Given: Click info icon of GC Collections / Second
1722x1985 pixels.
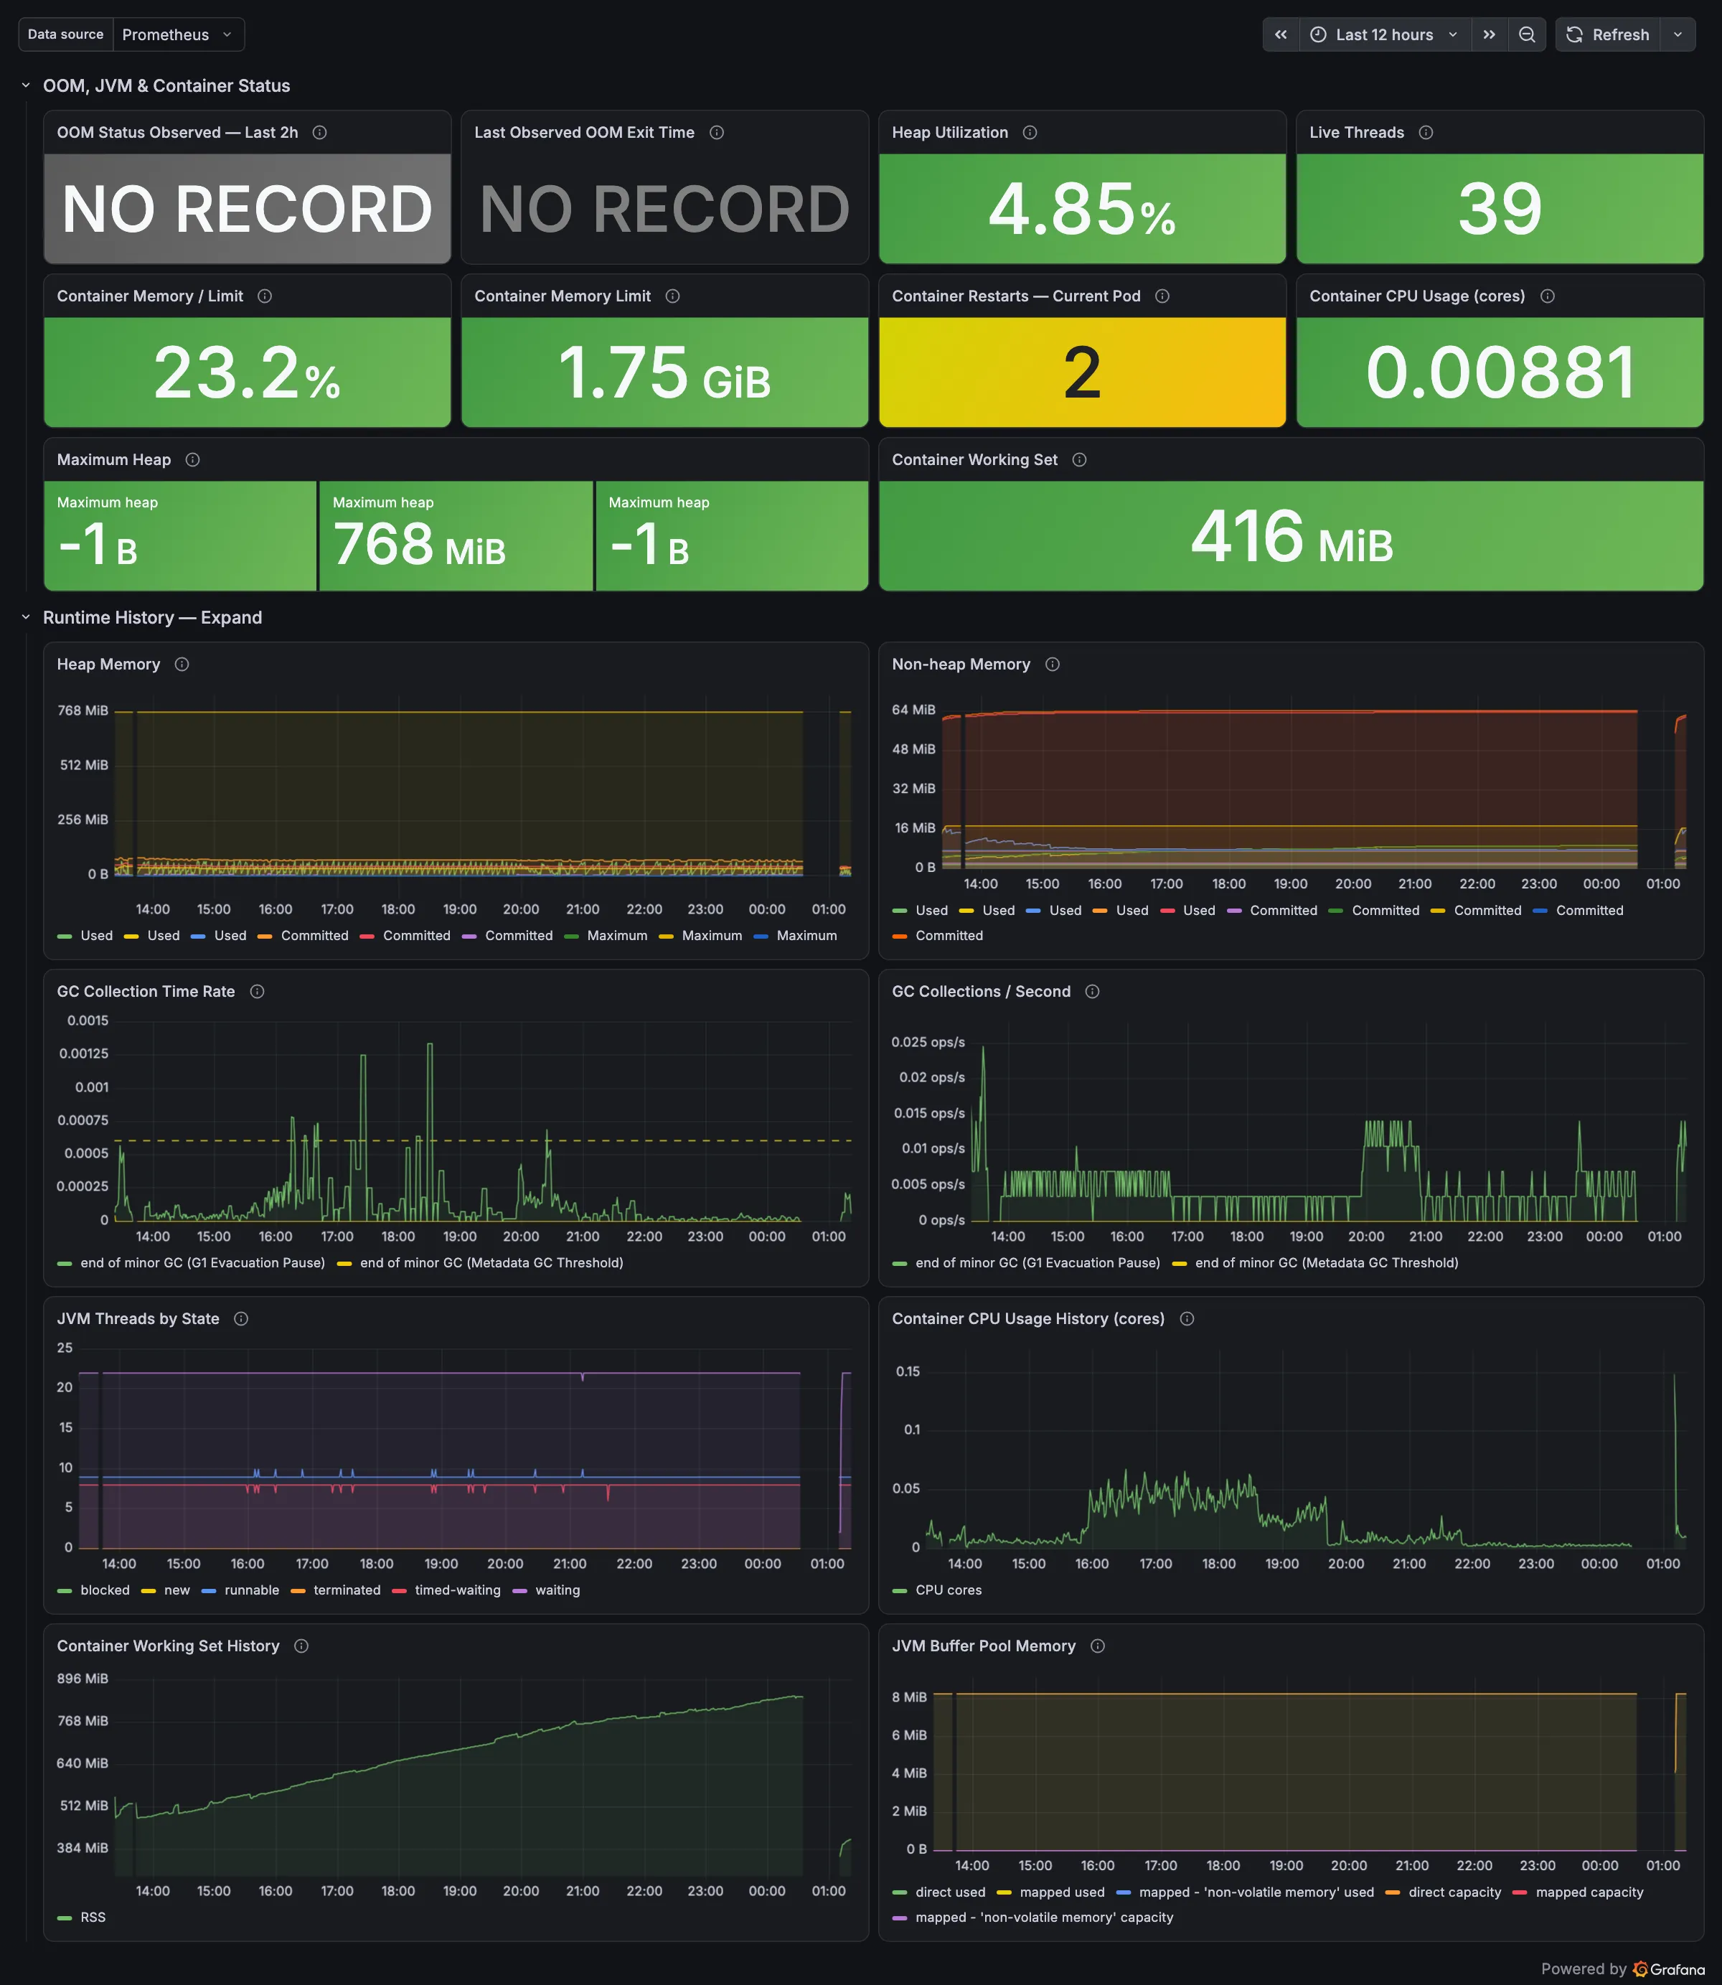Looking at the screenshot, I should 1093,991.
